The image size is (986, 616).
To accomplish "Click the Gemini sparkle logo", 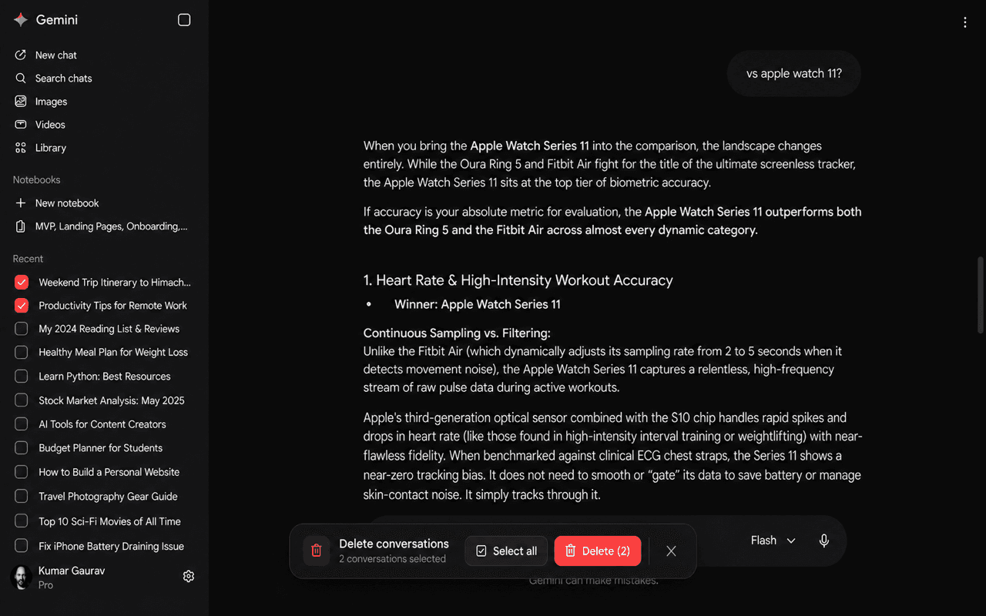I will coord(21,20).
